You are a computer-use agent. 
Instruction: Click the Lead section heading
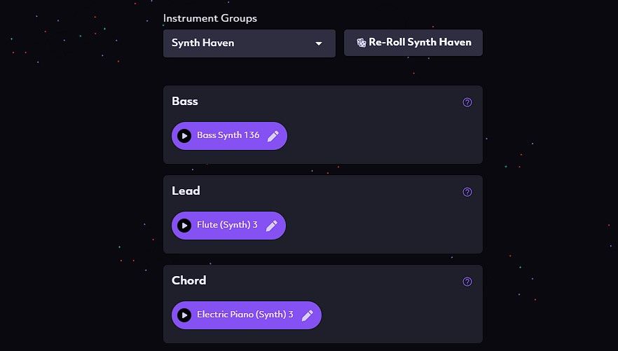pos(186,191)
